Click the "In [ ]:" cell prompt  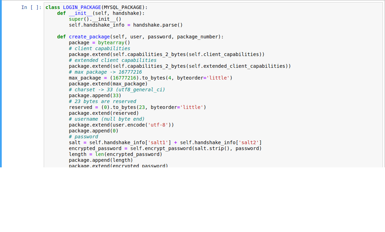[x=32, y=7]
